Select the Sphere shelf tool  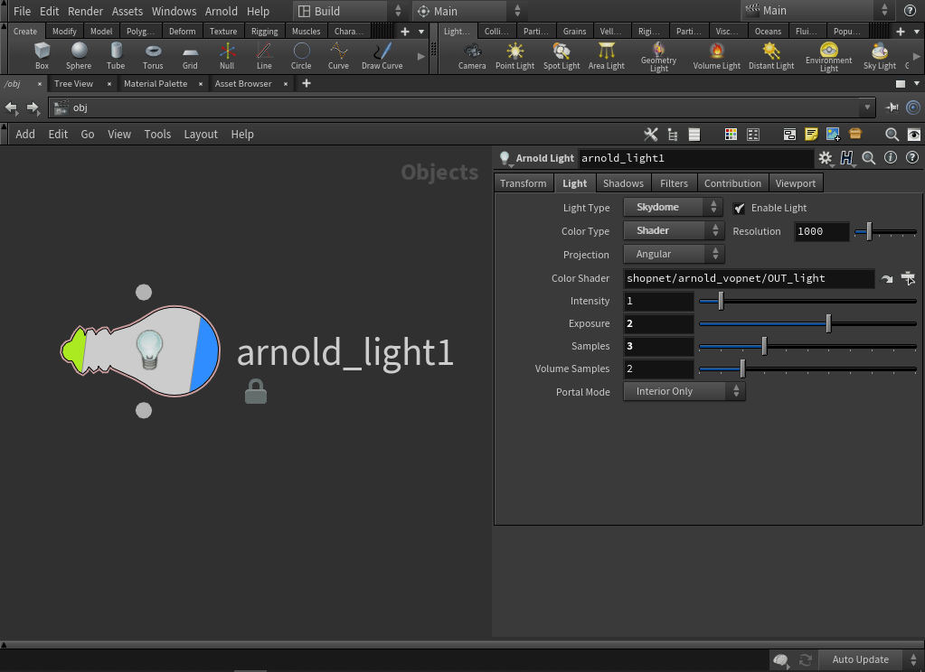[79, 56]
